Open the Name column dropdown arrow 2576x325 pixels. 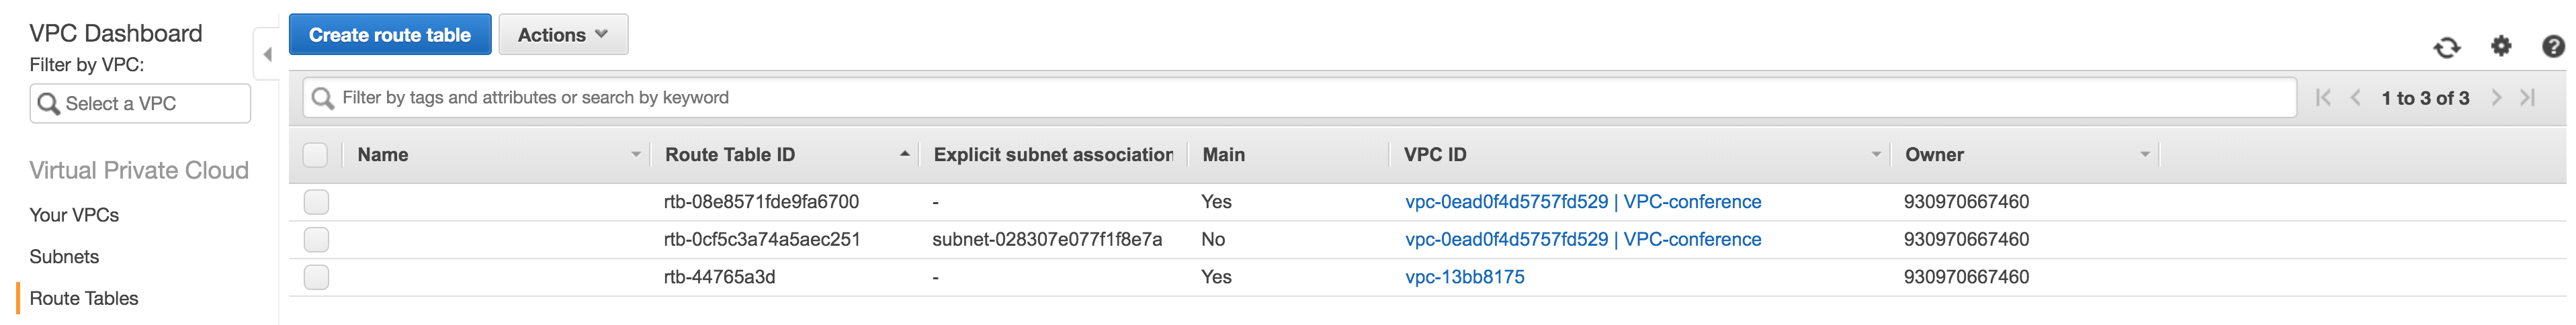point(635,155)
